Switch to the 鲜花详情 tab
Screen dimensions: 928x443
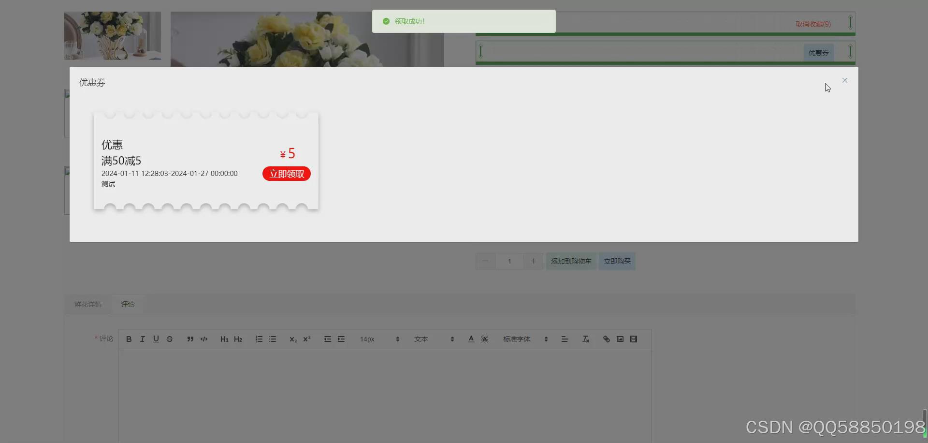point(88,304)
